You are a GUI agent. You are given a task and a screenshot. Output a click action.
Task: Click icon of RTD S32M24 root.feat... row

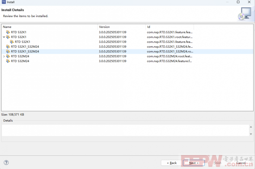pyautogui.click(x=8, y=56)
